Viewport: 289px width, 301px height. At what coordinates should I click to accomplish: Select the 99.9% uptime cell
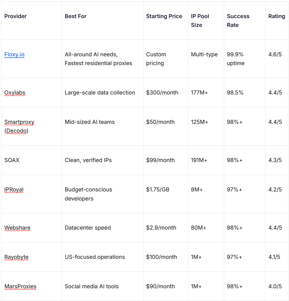coord(235,59)
